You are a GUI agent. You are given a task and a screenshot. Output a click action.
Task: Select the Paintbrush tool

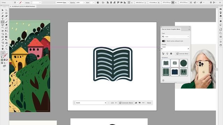click(x=6, y=22)
